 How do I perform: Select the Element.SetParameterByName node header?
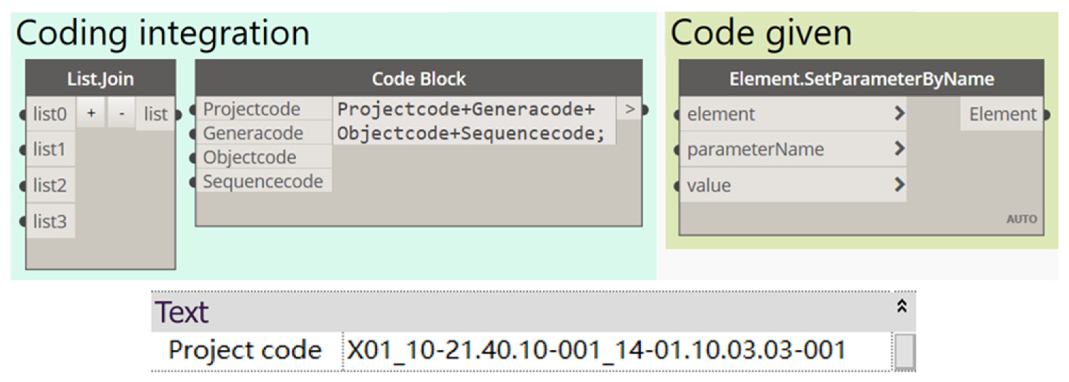tap(861, 79)
